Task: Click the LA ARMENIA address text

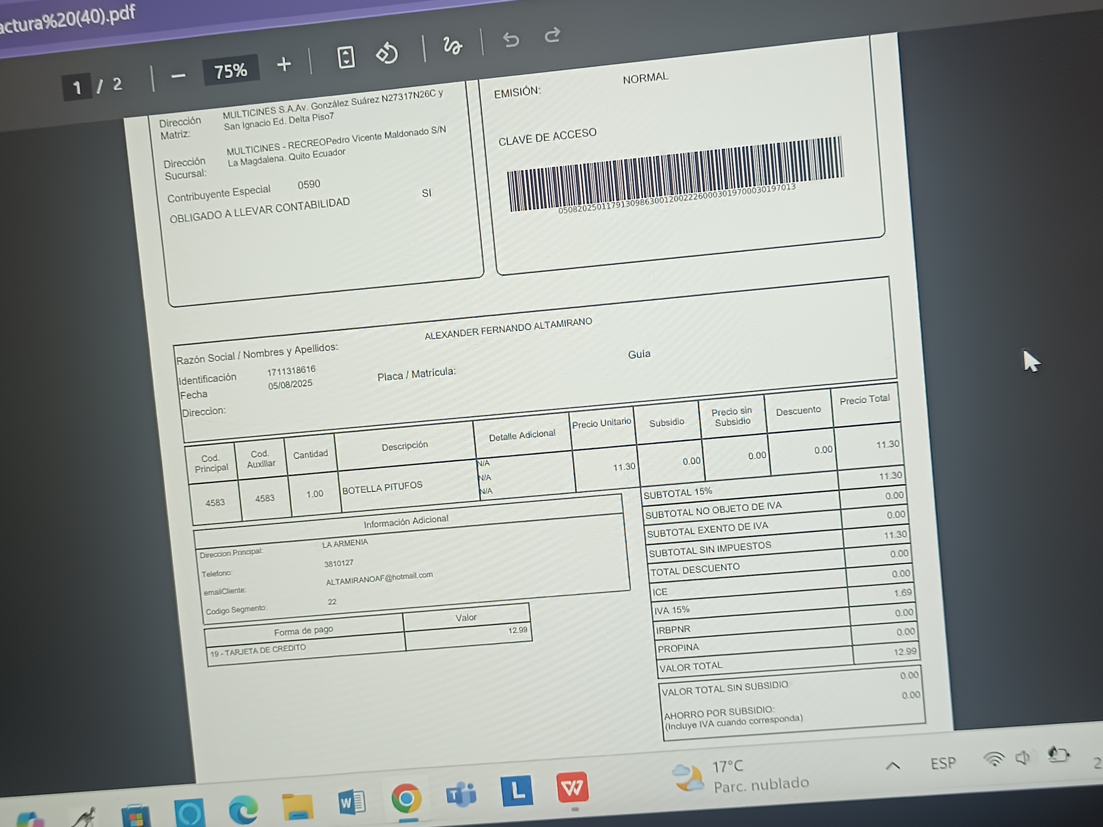Action: 345,543
